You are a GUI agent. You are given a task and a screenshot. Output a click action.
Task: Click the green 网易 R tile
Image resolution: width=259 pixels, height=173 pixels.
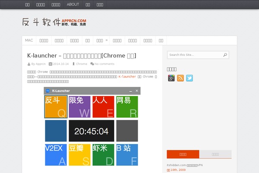pos(127,107)
